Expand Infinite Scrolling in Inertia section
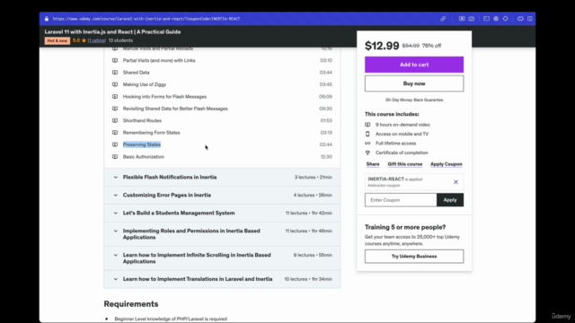The image size is (575, 323). pos(222,258)
